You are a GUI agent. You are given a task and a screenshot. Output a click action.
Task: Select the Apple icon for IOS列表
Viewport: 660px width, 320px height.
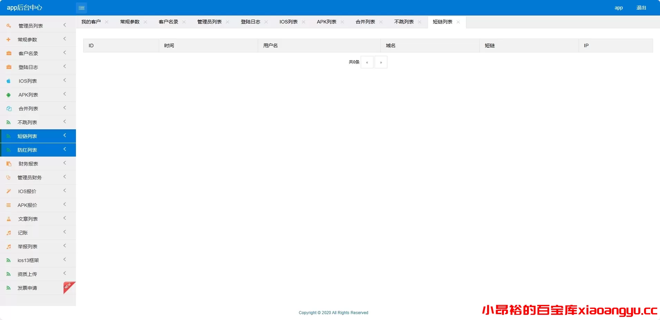pyautogui.click(x=8, y=81)
